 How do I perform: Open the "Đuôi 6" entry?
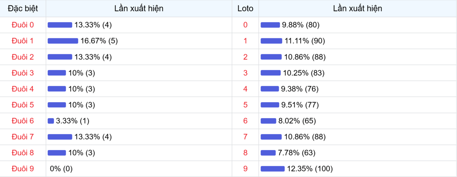click(x=23, y=121)
